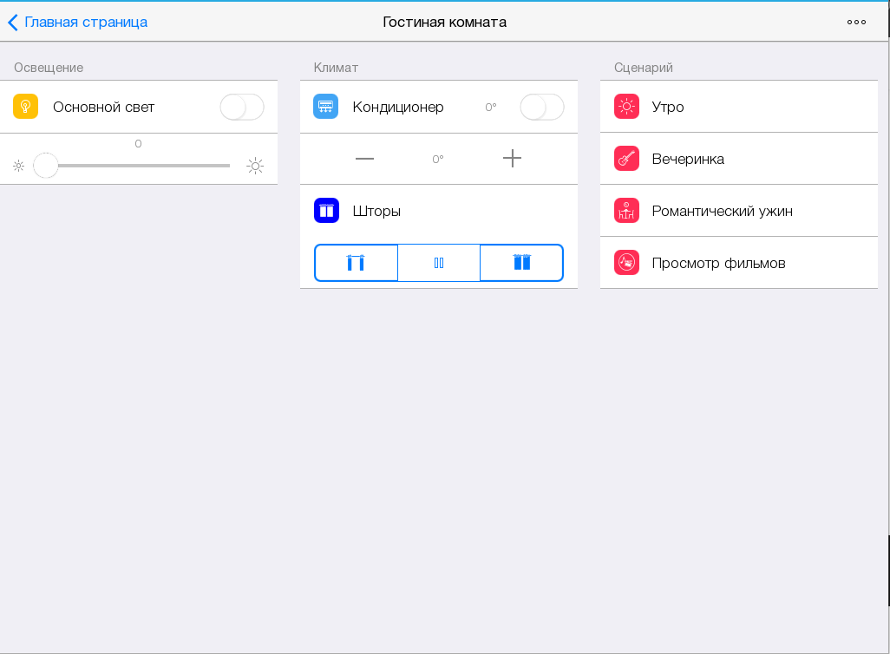The image size is (890, 654).
Task: Toggle the Основной свет switch
Action: pos(241,107)
